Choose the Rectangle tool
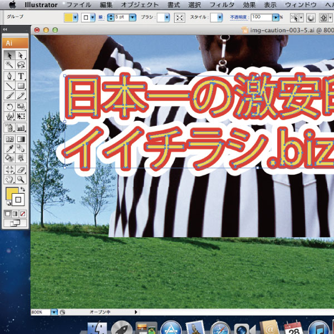Screen dimensions: 334x334 (x=21, y=86)
